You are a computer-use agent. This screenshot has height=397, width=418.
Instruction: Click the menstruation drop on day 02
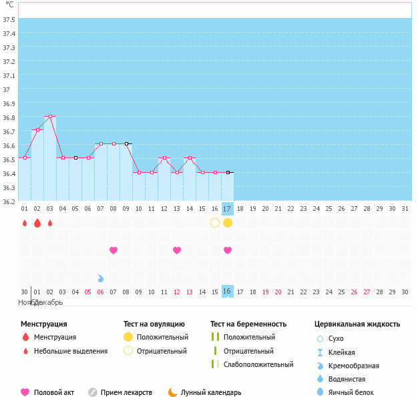click(x=37, y=223)
